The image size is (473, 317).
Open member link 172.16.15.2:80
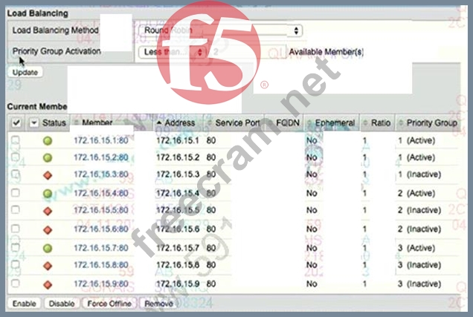101,157
